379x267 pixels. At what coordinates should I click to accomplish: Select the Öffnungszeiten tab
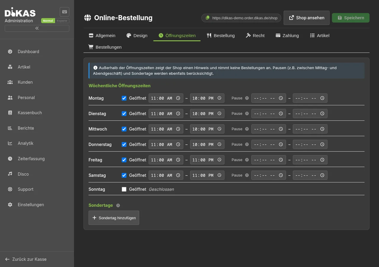pyautogui.click(x=177, y=36)
